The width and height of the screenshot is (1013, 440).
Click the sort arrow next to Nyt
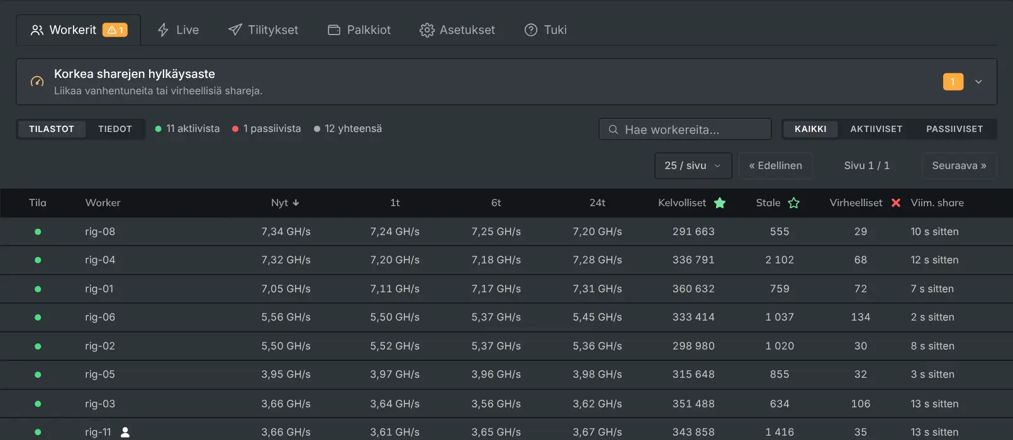click(296, 202)
